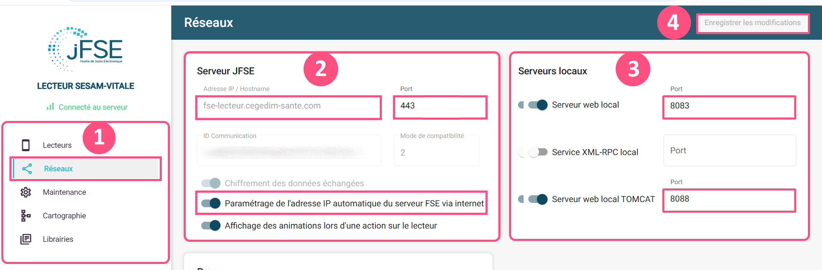Click Enregistrer les modifications button
Viewport: 822px width, 270px height.
(x=752, y=23)
